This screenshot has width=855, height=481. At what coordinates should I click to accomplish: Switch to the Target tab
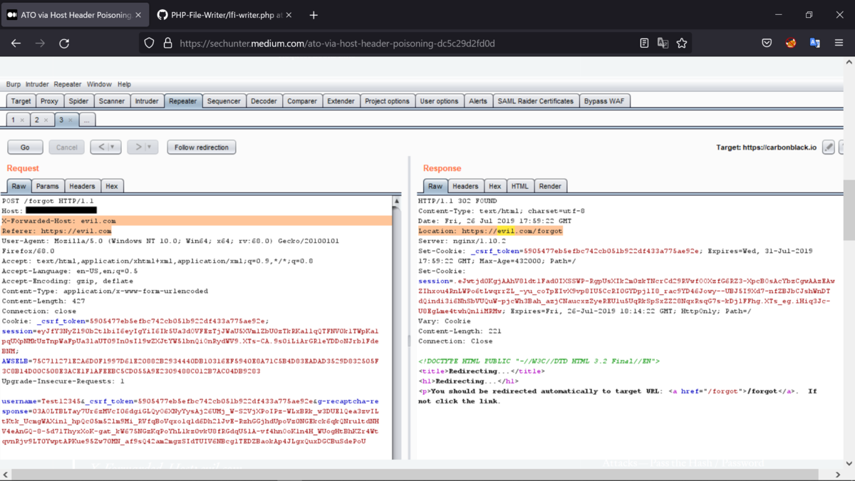(21, 101)
